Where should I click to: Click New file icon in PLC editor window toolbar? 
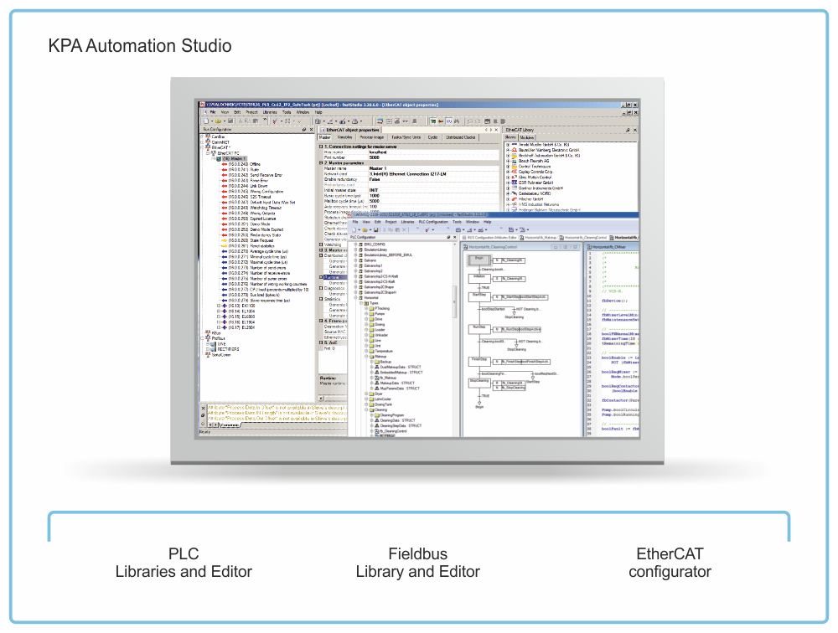tap(354, 229)
